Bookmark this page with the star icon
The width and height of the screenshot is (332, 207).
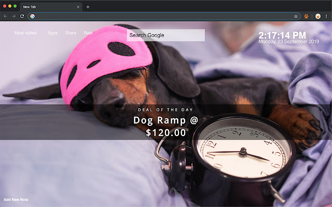296,16
